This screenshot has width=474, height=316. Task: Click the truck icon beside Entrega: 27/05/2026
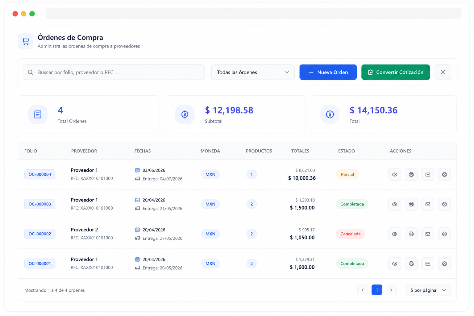click(138, 238)
